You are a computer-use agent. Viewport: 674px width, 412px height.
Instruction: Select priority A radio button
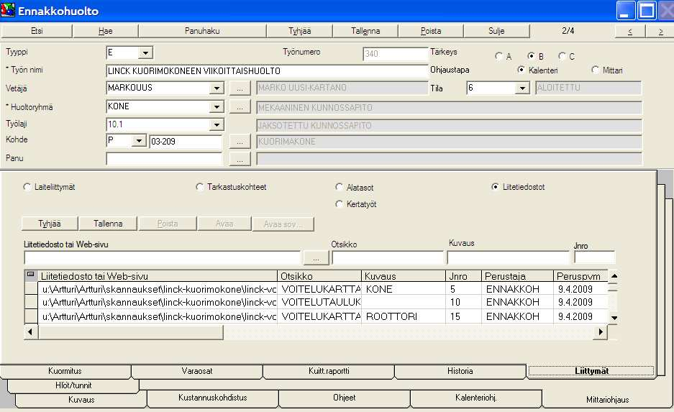click(498, 56)
